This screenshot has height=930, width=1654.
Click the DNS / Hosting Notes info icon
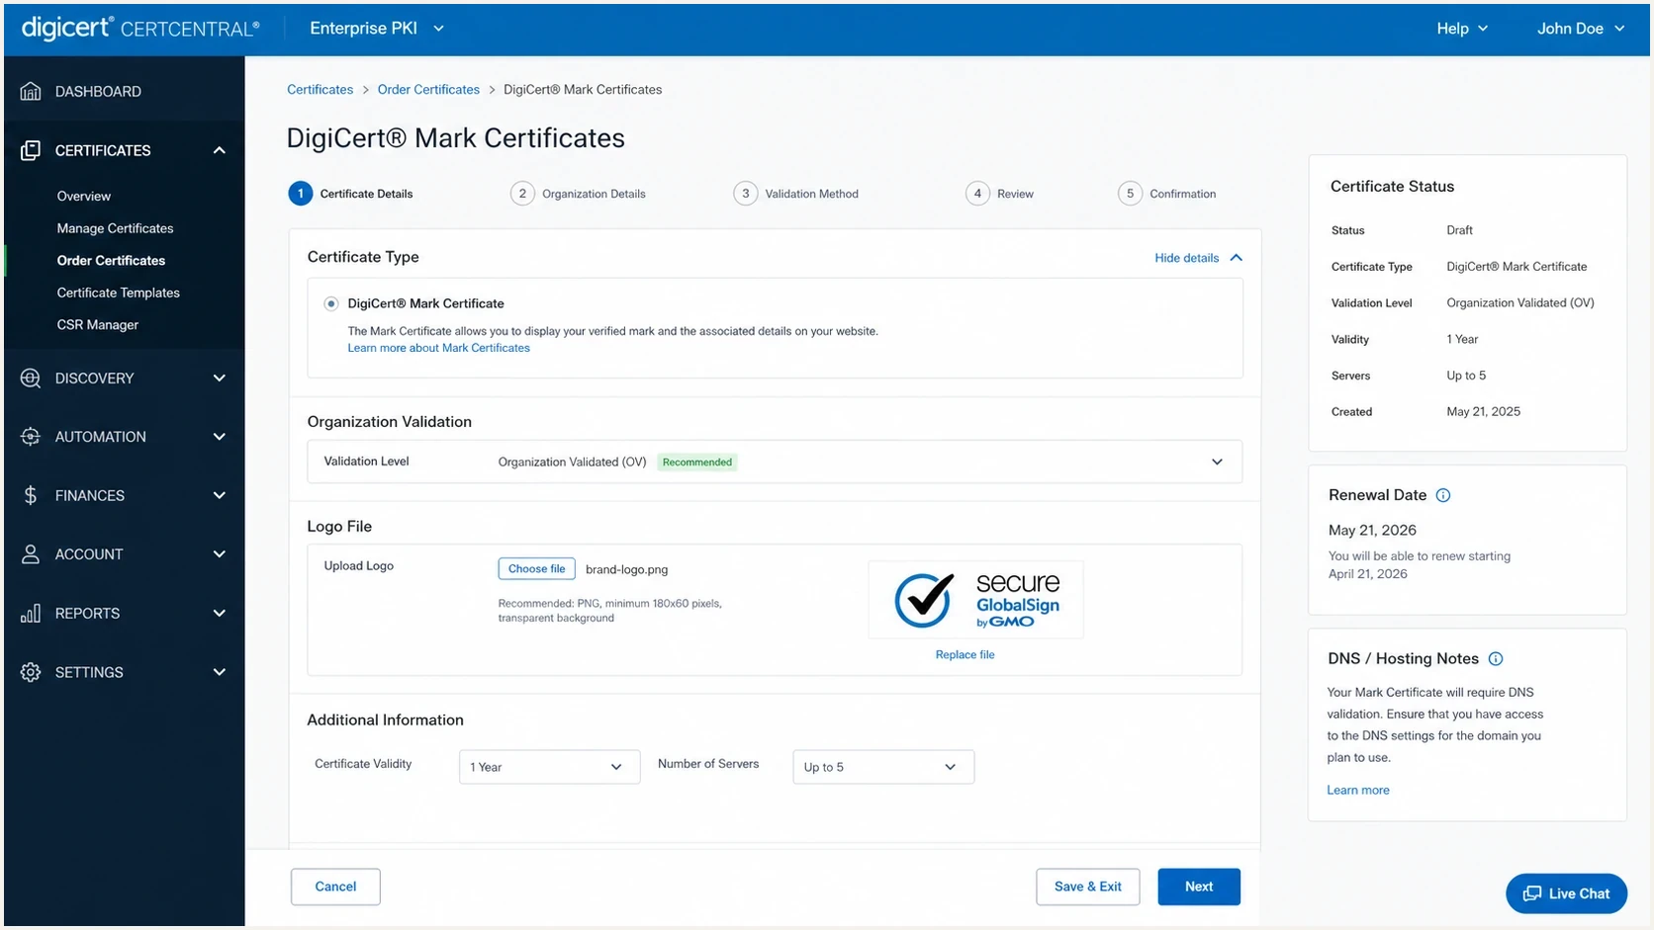[1496, 658]
